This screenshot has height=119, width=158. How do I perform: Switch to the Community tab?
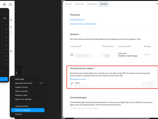pyautogui.click(x=79, y=4)
